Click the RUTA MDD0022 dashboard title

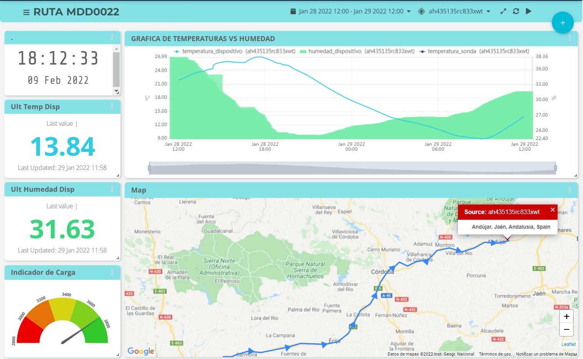point(76,12)
